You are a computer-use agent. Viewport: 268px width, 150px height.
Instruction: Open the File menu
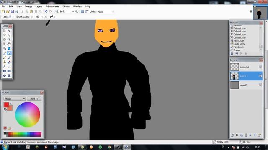(3, 7)
